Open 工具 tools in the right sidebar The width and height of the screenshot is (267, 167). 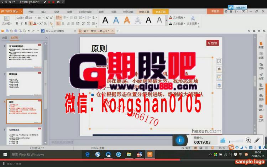tap(261, 118)
